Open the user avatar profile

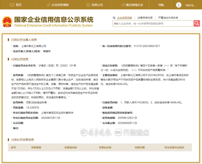[x=179, y=5]
